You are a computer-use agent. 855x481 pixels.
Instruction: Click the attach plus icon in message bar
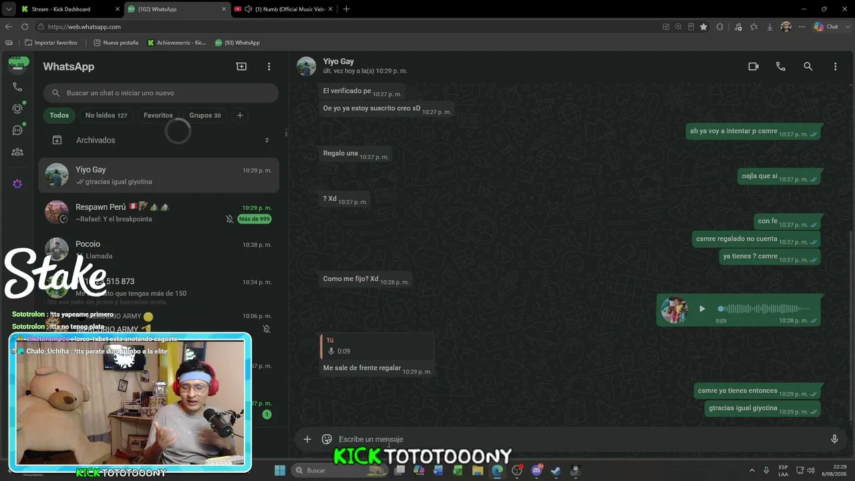pos(307,439)
